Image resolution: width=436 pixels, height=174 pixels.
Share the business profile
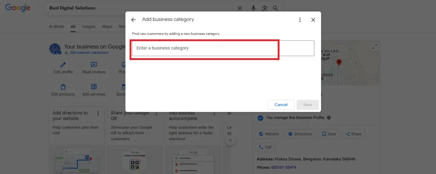click(x=353, y=134)
